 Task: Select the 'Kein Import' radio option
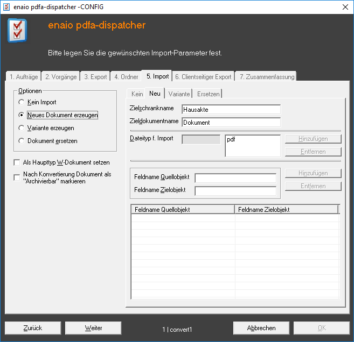pos(22,102)
